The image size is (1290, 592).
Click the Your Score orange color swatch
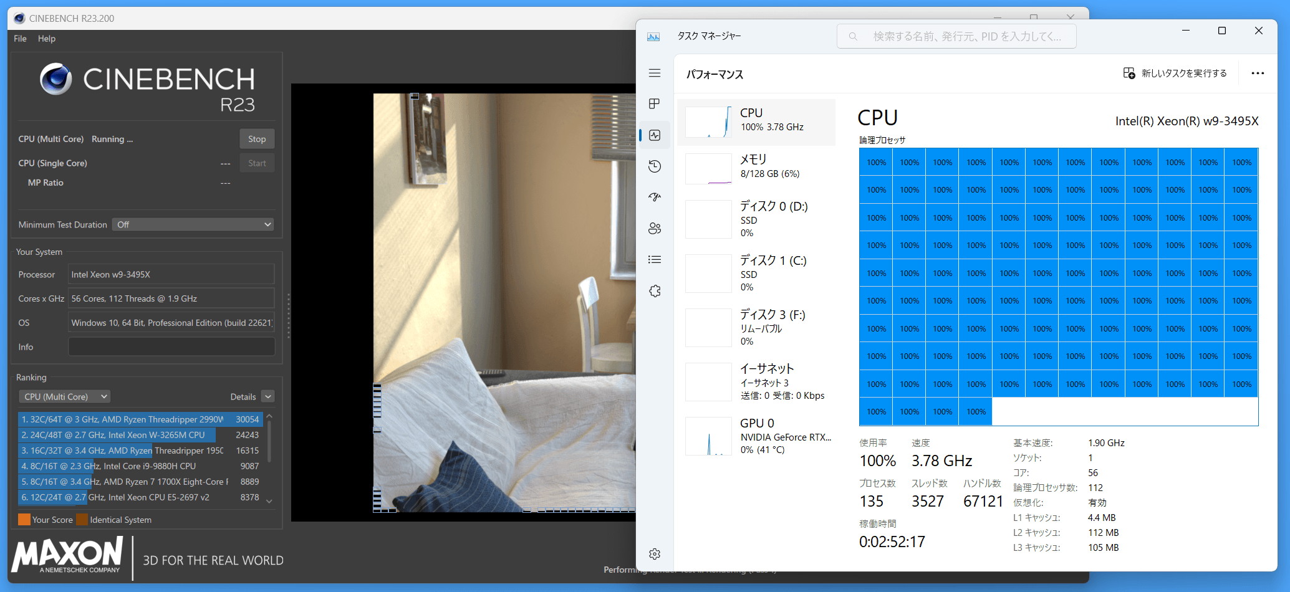point(24,520)
